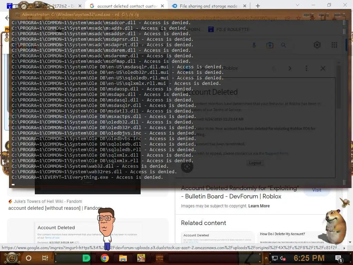Search by image with camera icon
The height and width of the screenshot is (265, 353).
tap(270, 45)
